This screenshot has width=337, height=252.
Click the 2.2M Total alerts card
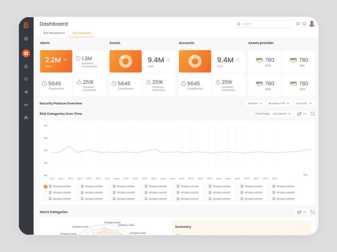pos(56,61)
